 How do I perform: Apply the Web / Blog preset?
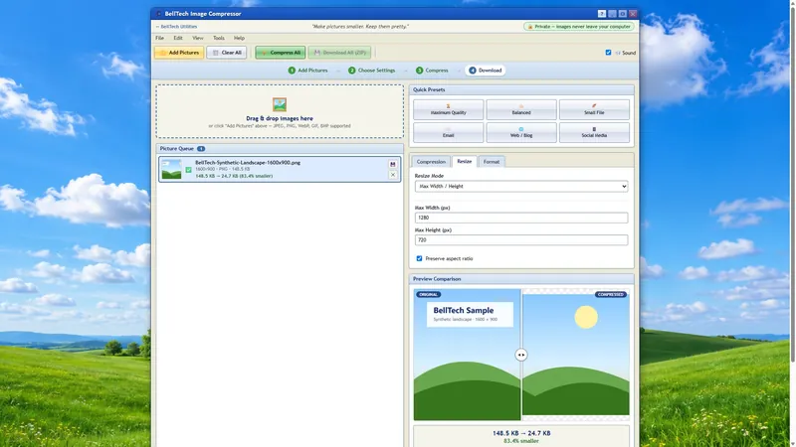point(521,132)
